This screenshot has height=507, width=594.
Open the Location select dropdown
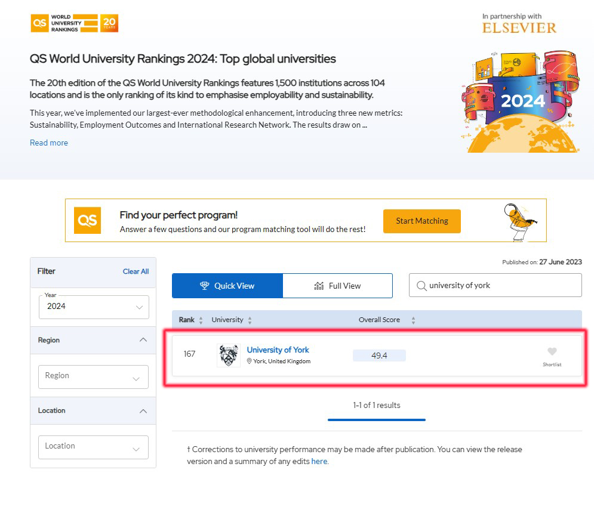tap(93, 447)
